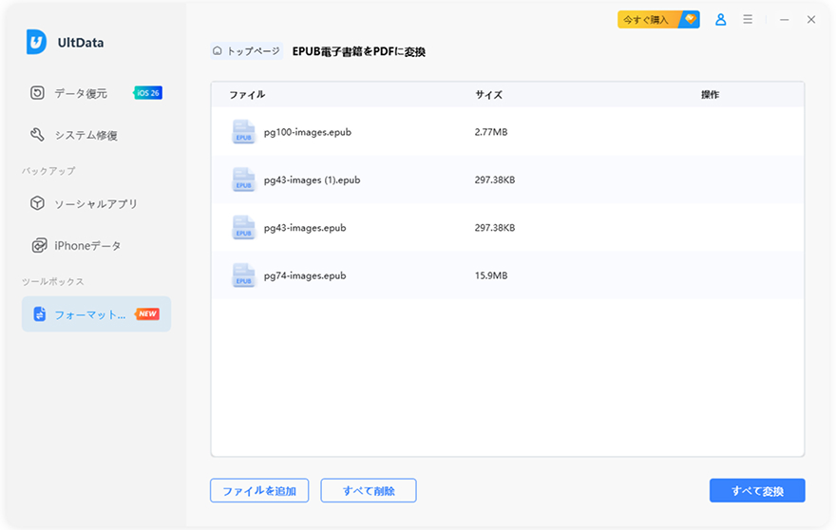Click the EPUB icon for pg100-images.epub
This screenshot has width=836, height=530.
point(243,132)
